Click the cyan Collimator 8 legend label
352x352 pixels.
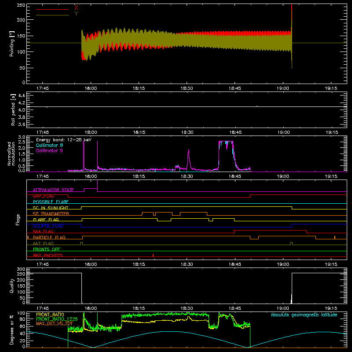49,145
